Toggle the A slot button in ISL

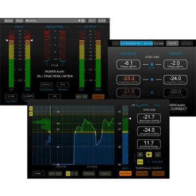(92, 21)
